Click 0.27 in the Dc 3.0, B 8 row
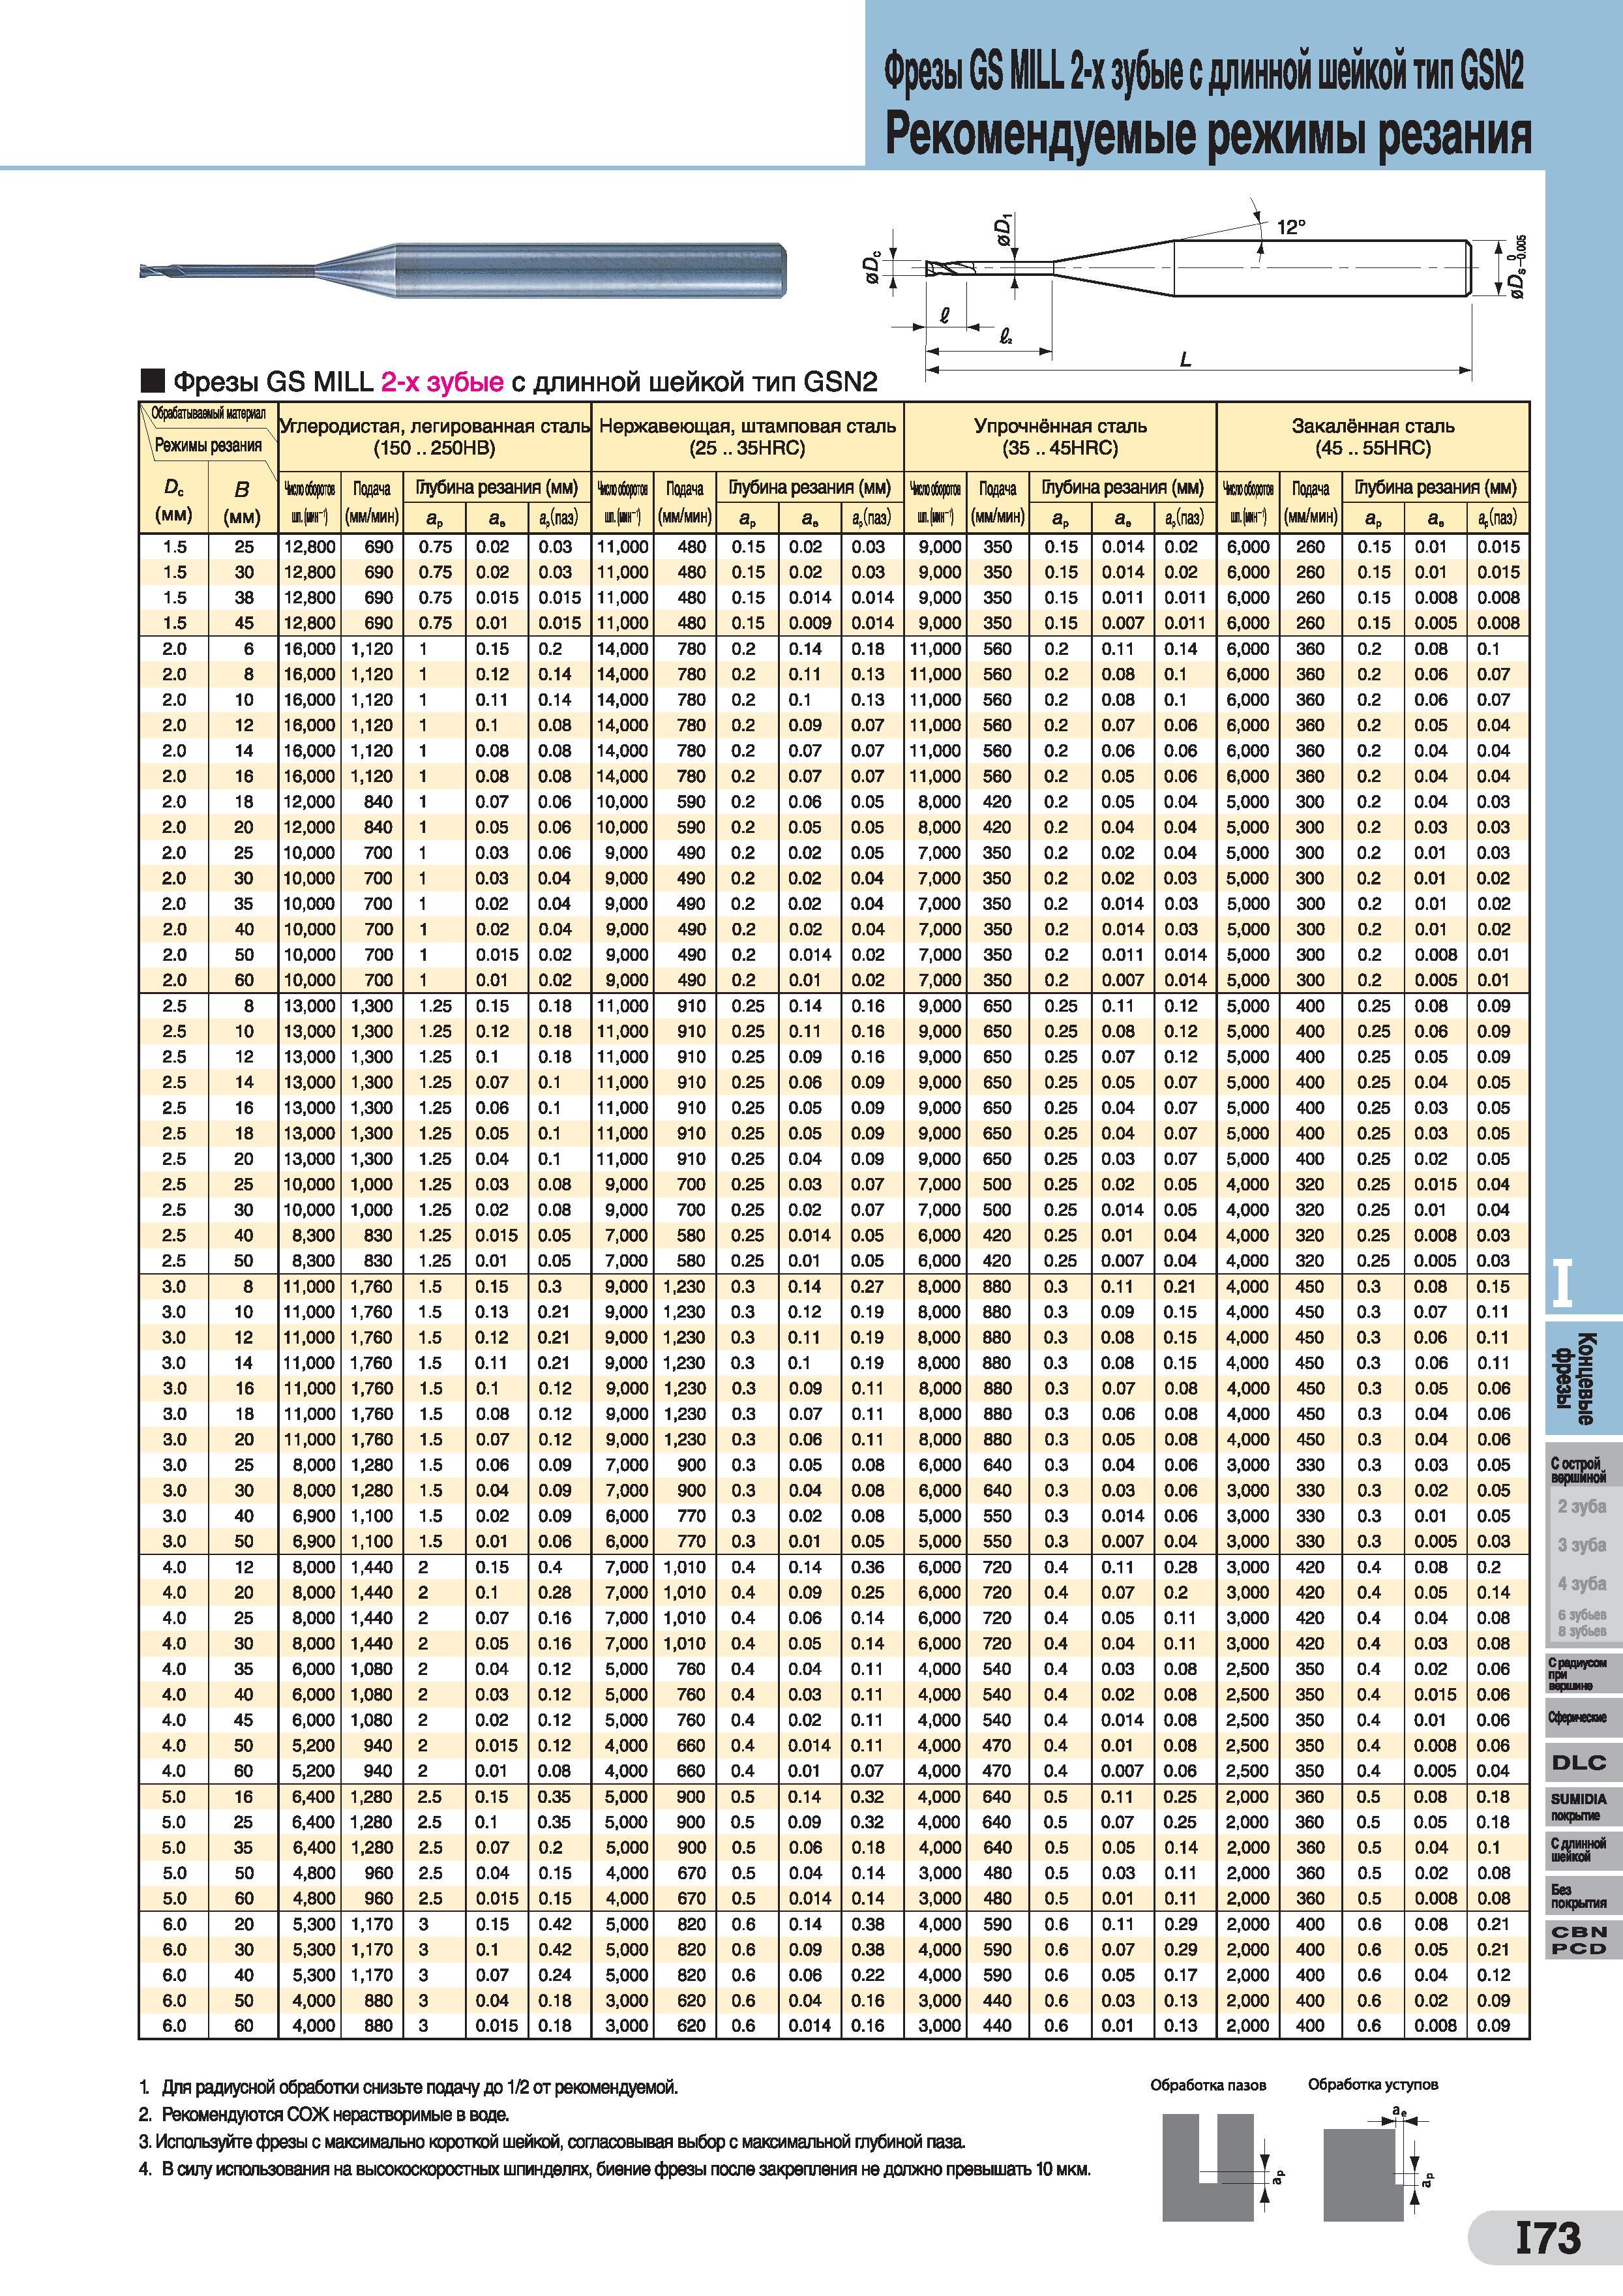1623x2296 pixels. coord(867,1287)
